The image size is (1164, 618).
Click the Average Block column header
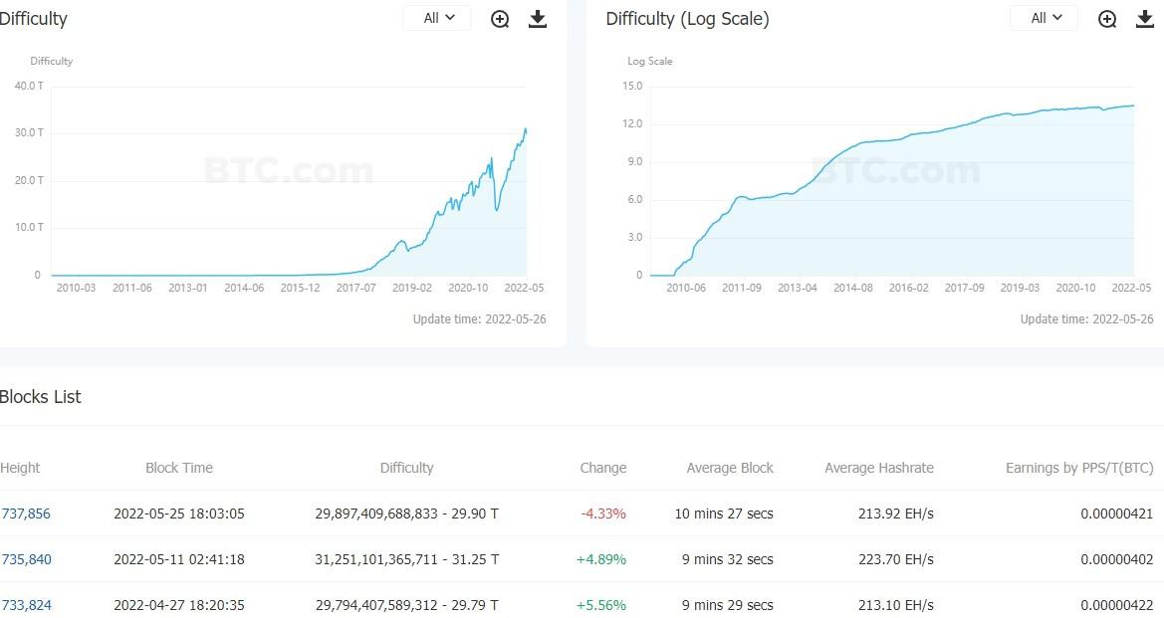click(x=730, y=468)
